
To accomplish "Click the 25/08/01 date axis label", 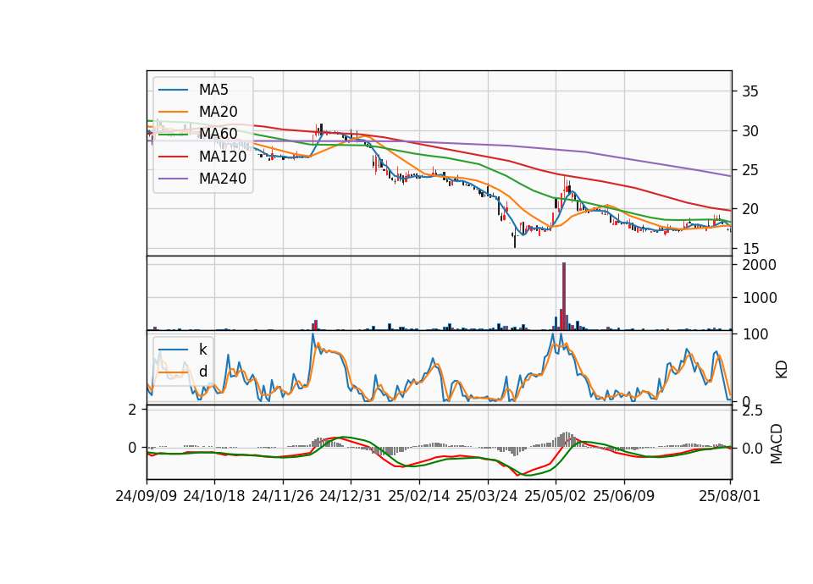I will coord(729,496).
